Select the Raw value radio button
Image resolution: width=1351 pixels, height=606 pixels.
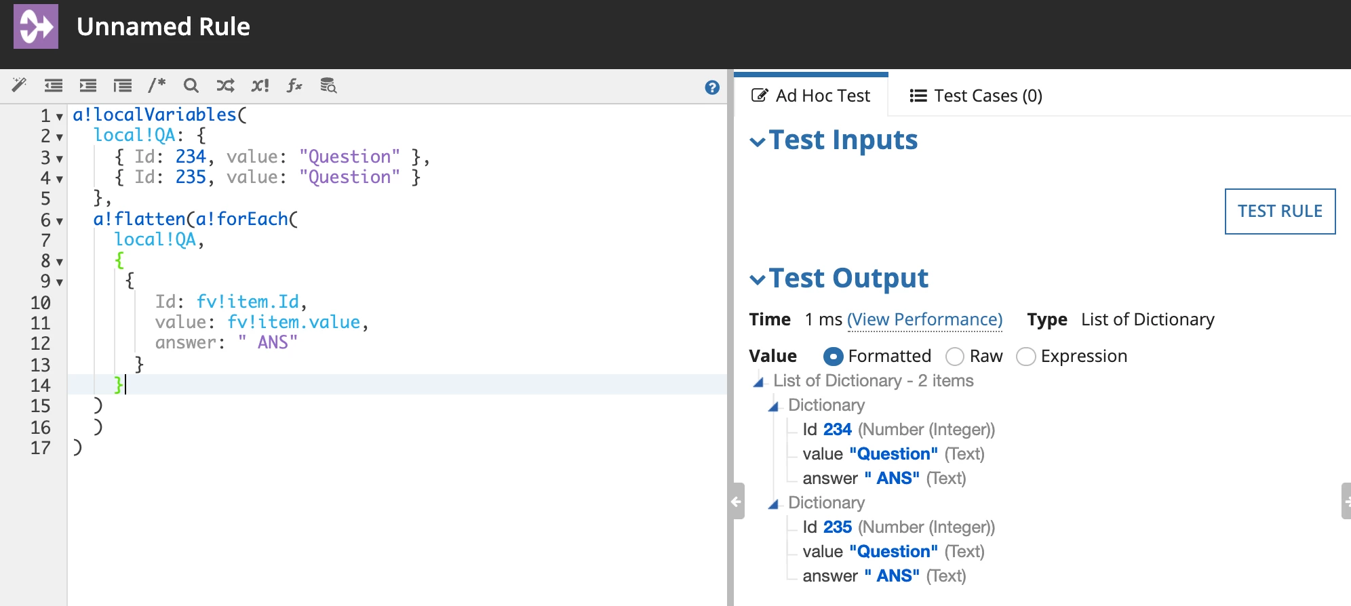pos(955,357)
